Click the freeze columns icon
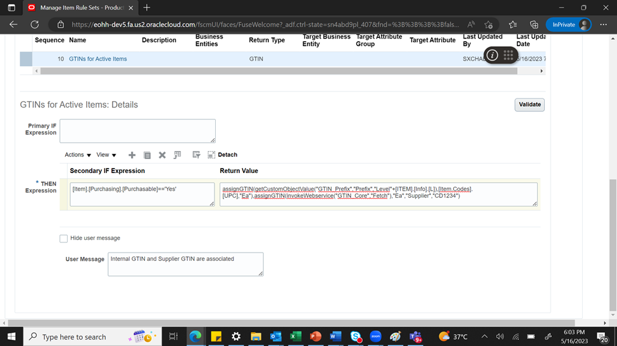The height and width of the screenshot is (346, 617). click(x=177, y=155)
